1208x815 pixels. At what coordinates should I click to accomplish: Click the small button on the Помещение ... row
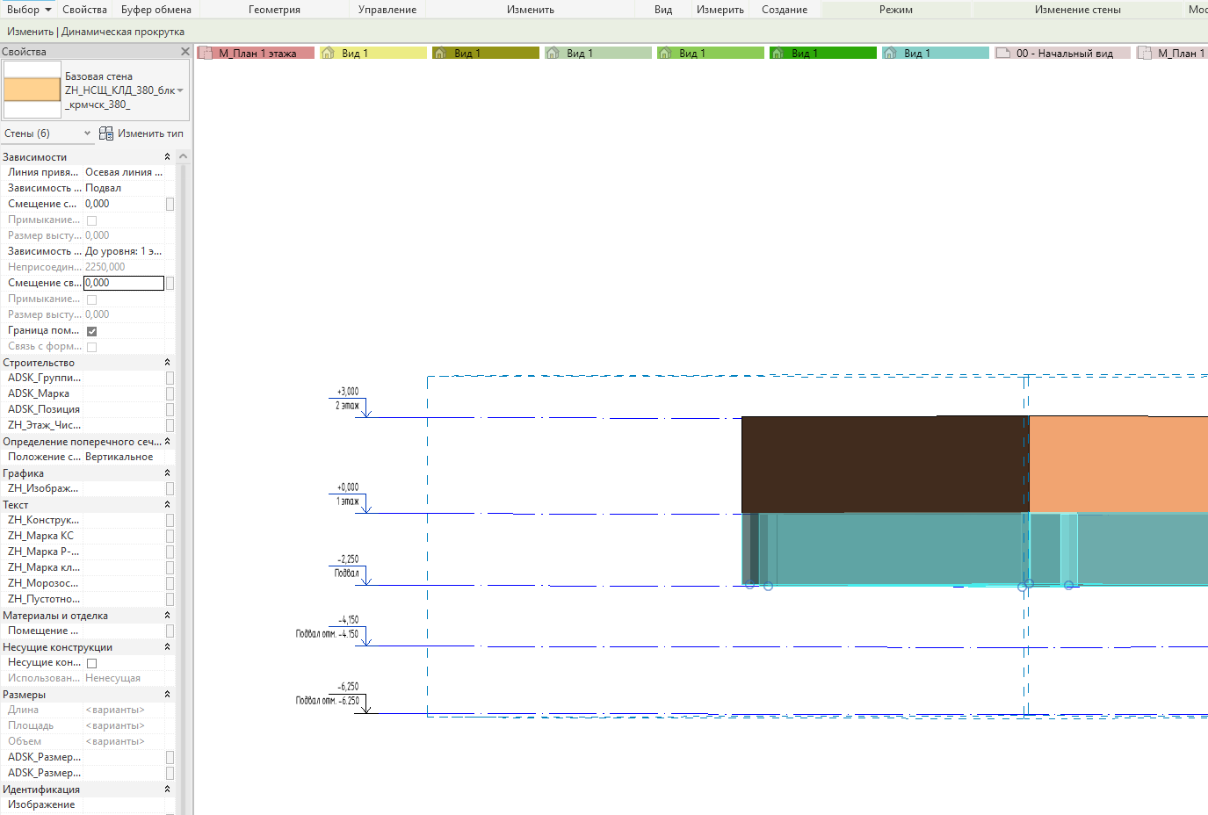[x=170, y=631]
